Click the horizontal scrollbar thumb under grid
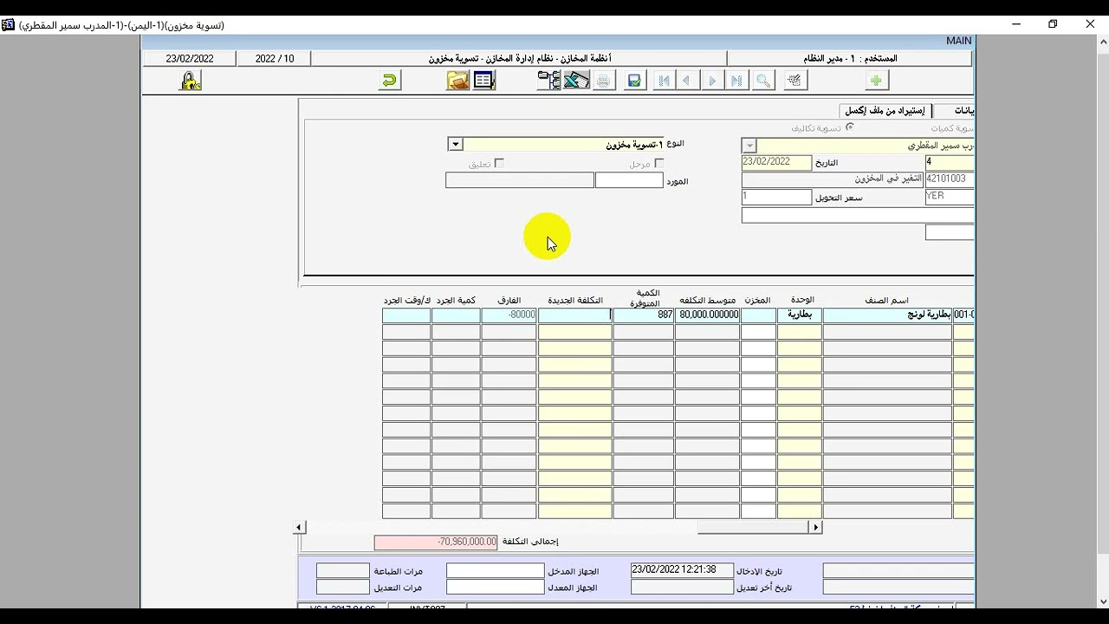Viewport: 1109px width, 624px height. pyautogui.click(x=753, y=527)
